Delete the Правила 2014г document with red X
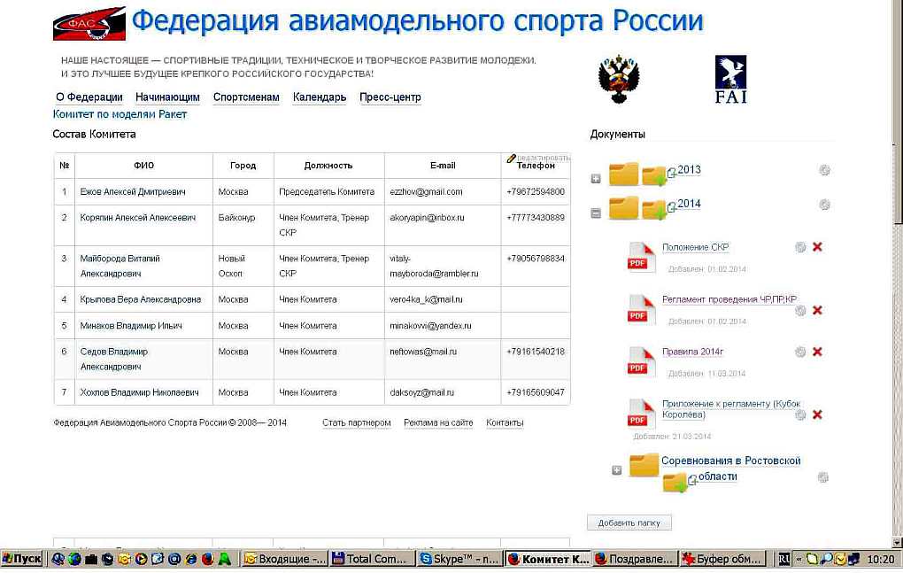Screen dimensions: 903x573 (x=817, y=352)
